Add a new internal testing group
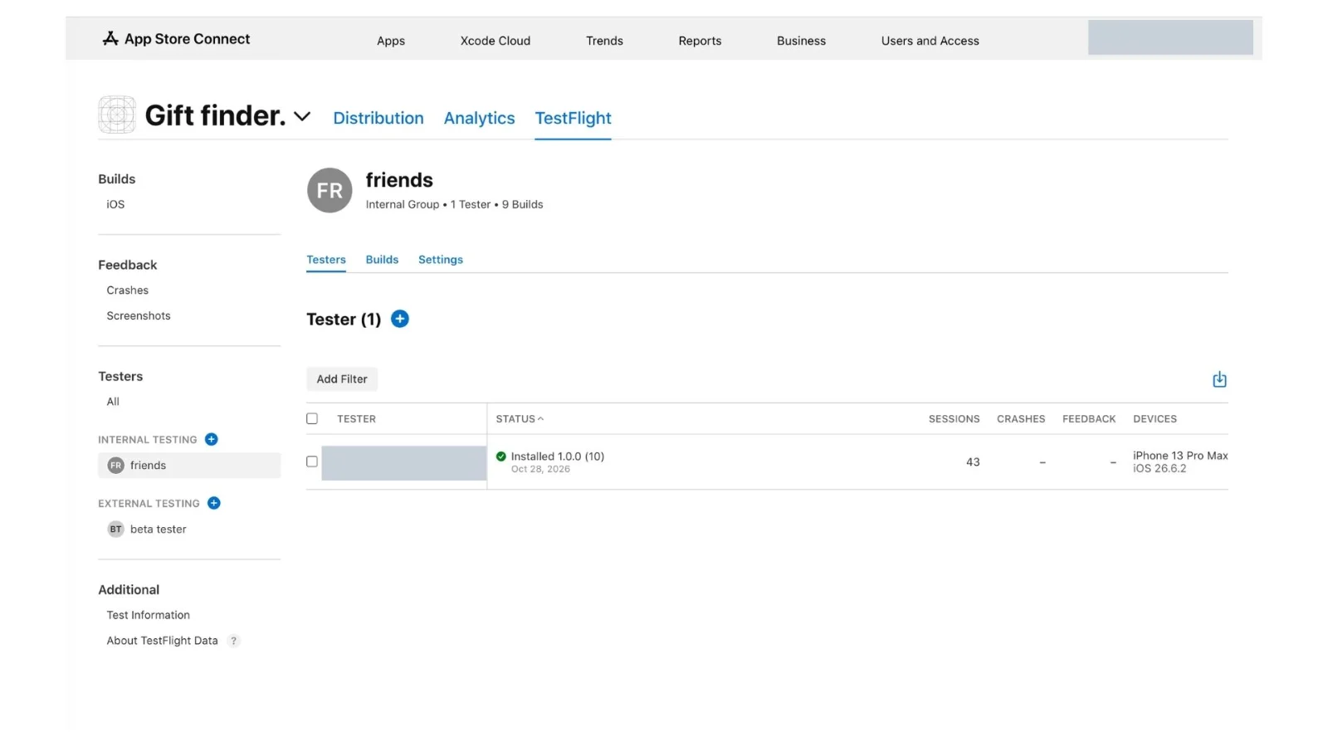 click(212, 439)
